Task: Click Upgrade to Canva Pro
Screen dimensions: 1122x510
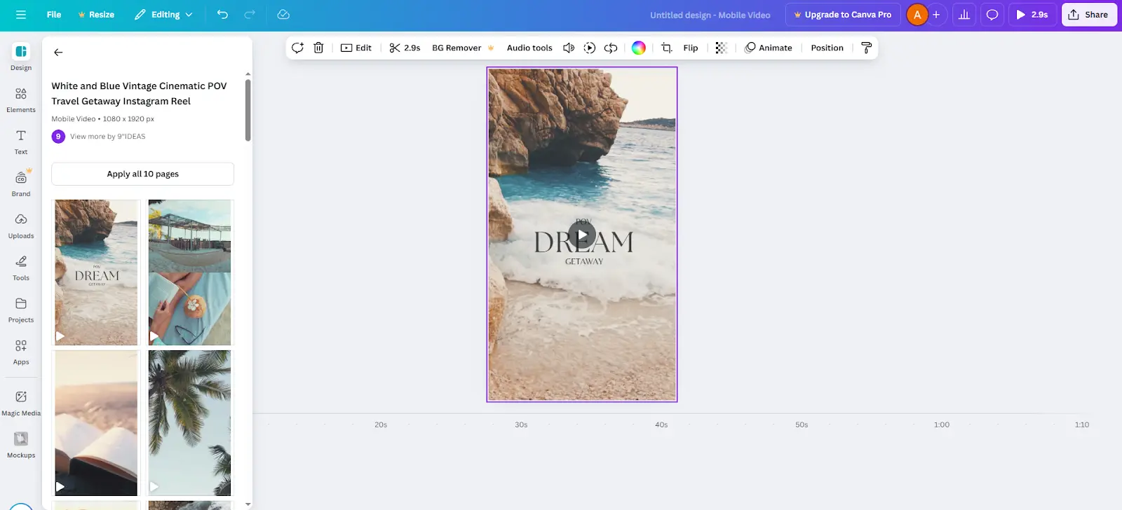Action: pos(843,14)
